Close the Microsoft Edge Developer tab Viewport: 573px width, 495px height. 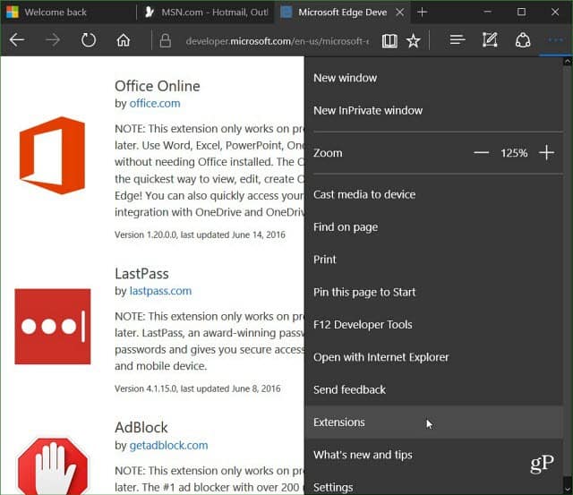tap(400, 13)
